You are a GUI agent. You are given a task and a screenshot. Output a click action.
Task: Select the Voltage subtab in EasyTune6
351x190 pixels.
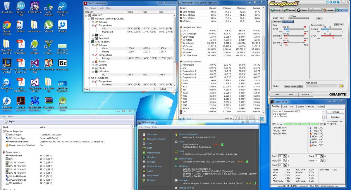click(x=277, y=22)
